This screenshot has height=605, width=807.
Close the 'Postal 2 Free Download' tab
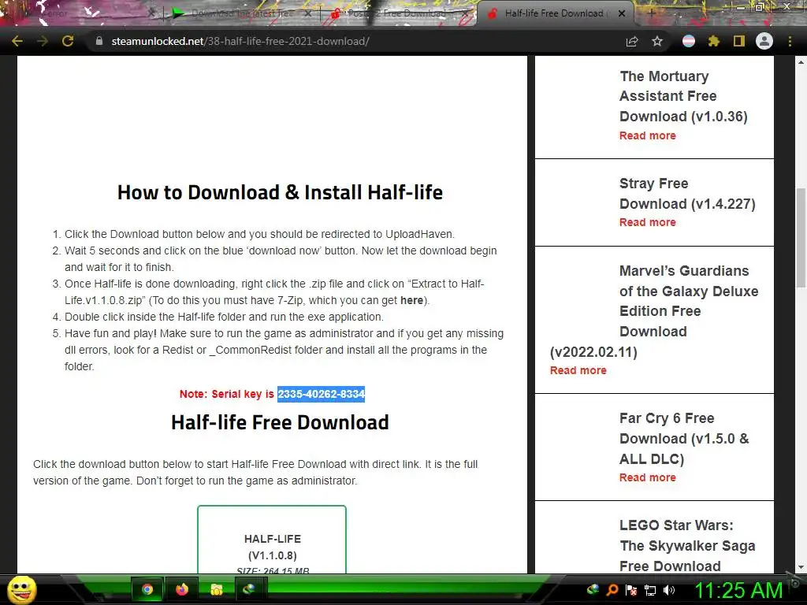click(465, 13)
